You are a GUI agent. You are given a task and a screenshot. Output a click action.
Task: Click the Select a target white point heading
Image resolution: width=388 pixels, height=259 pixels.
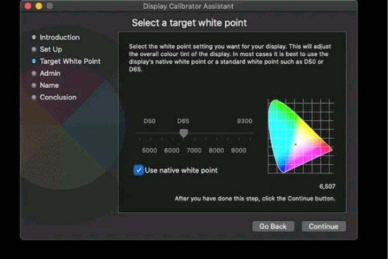click(x=189, y=23)
